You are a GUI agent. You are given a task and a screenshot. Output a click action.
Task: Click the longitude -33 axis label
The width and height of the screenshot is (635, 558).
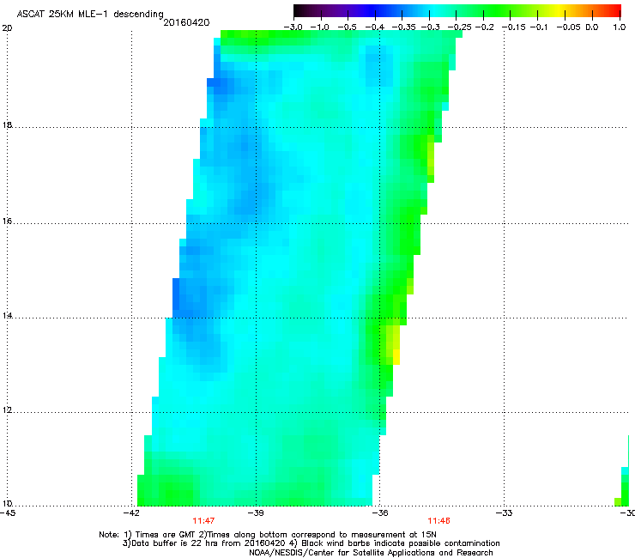coord(505,513)
